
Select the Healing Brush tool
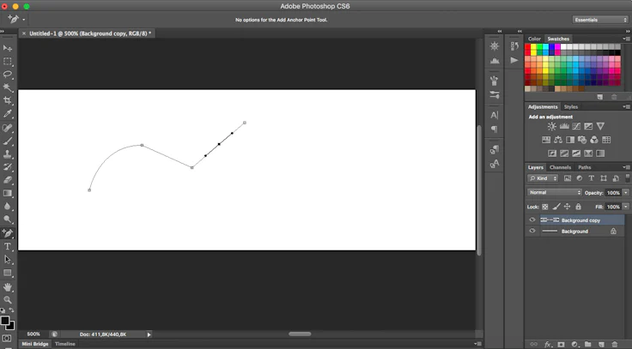click(7, 128)
